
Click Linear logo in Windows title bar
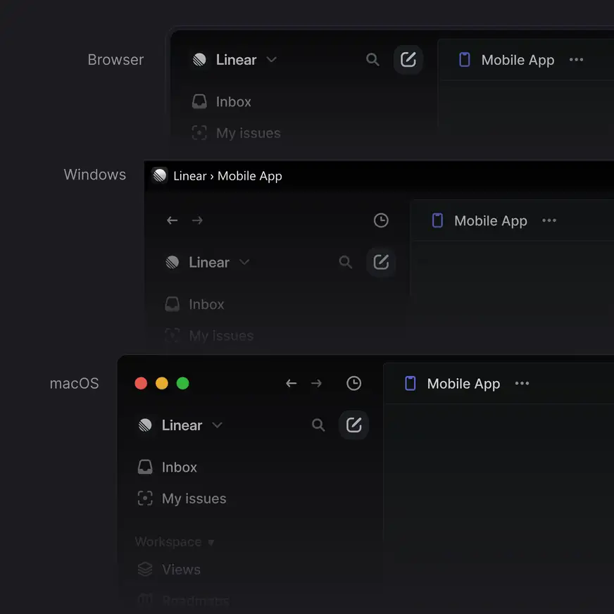click(160, 175)
